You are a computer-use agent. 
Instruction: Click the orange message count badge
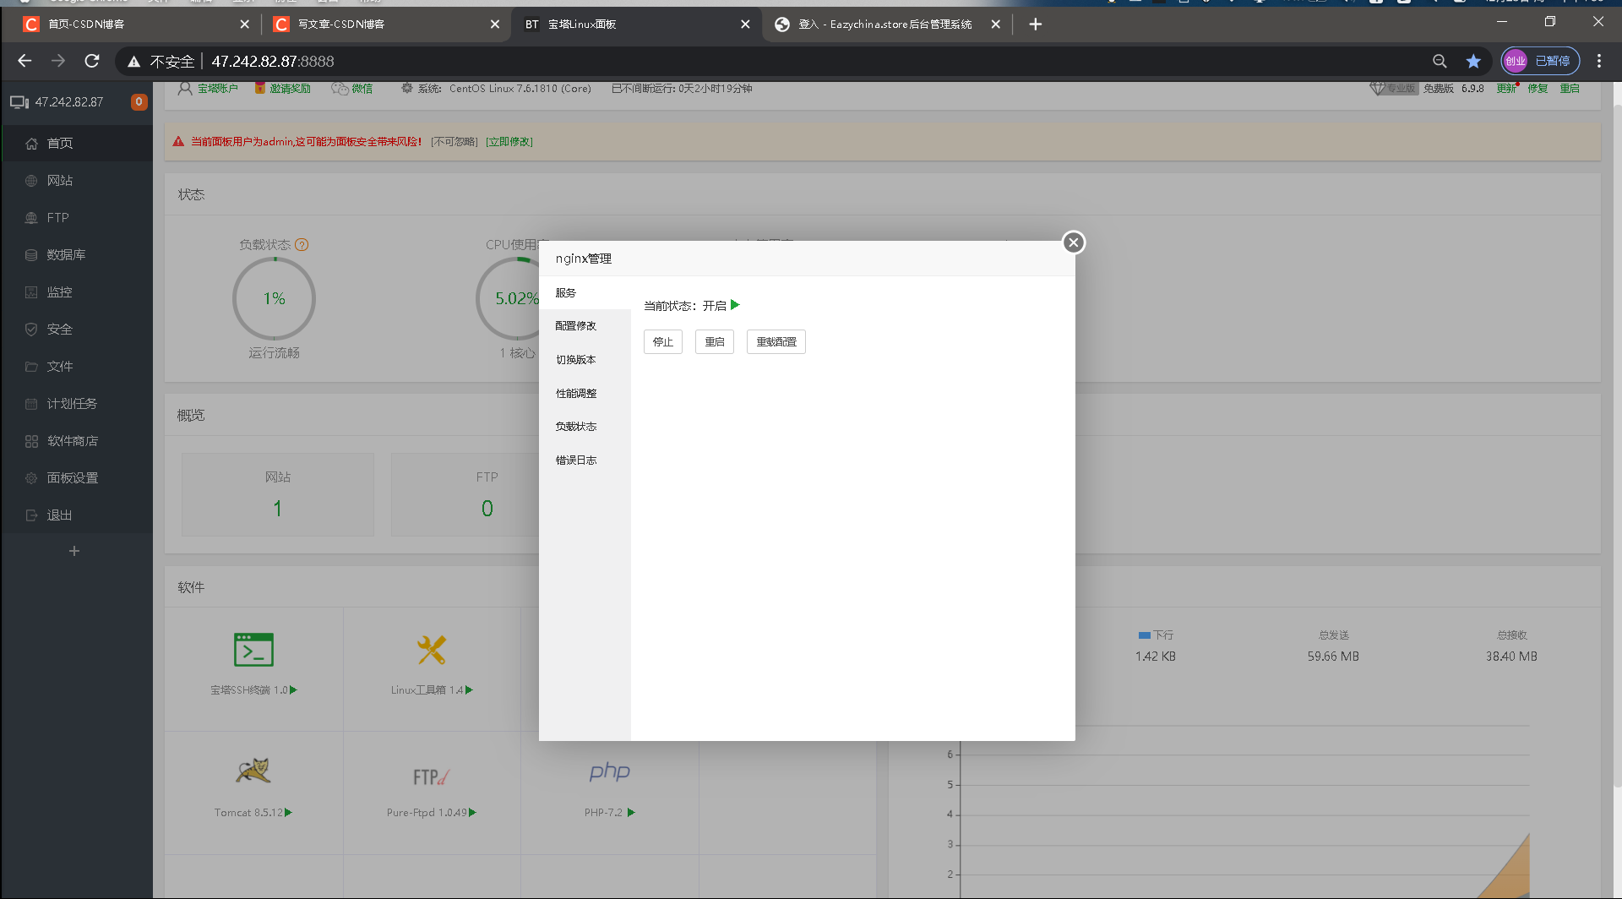[139, 101]
